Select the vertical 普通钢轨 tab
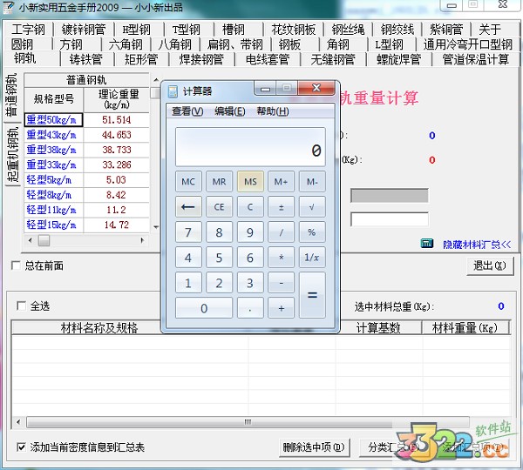This screenshot has height=470, width=523. [12, 96]
